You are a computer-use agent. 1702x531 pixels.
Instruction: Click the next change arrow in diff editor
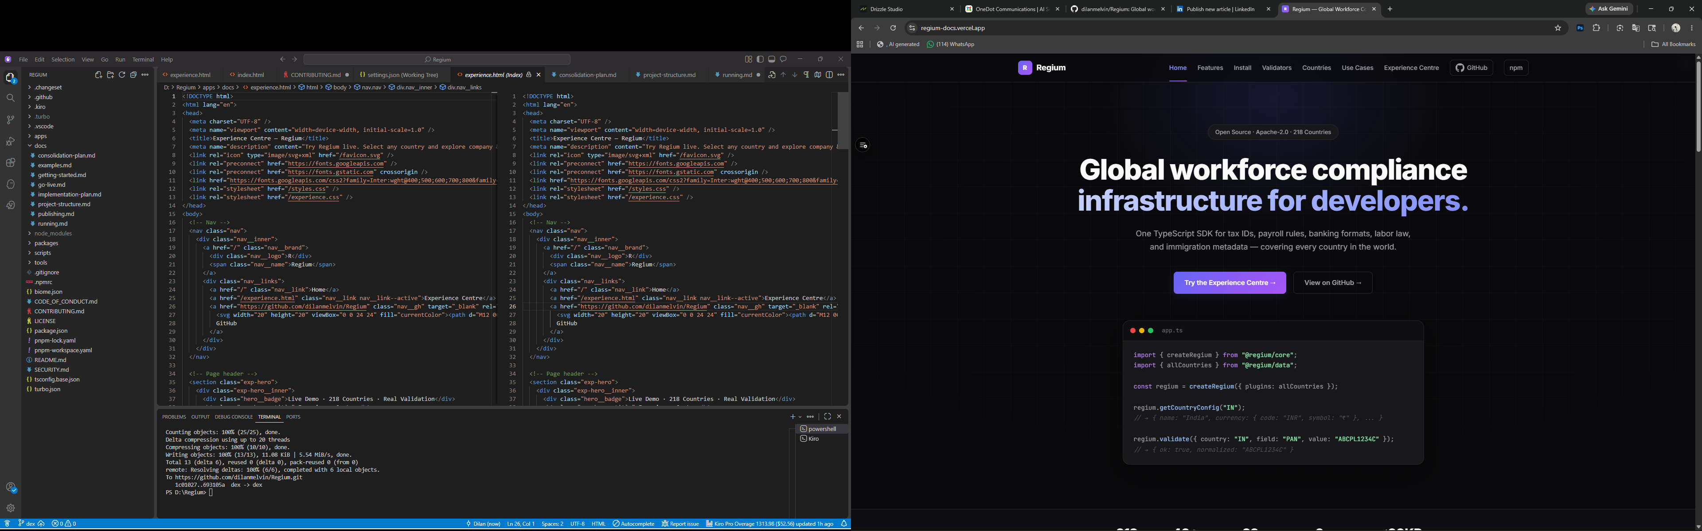[795, 75]
